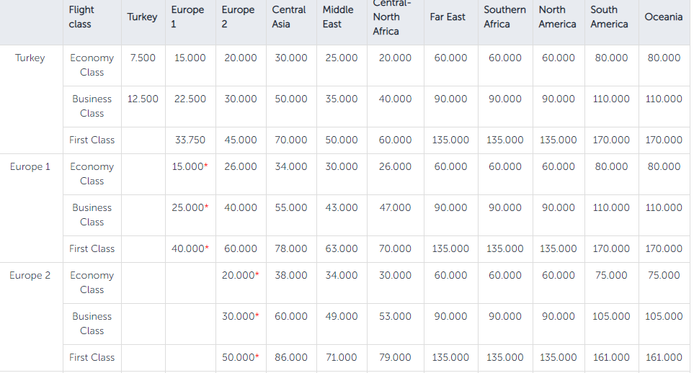Select the Middle East column header

tap(338, 17)
